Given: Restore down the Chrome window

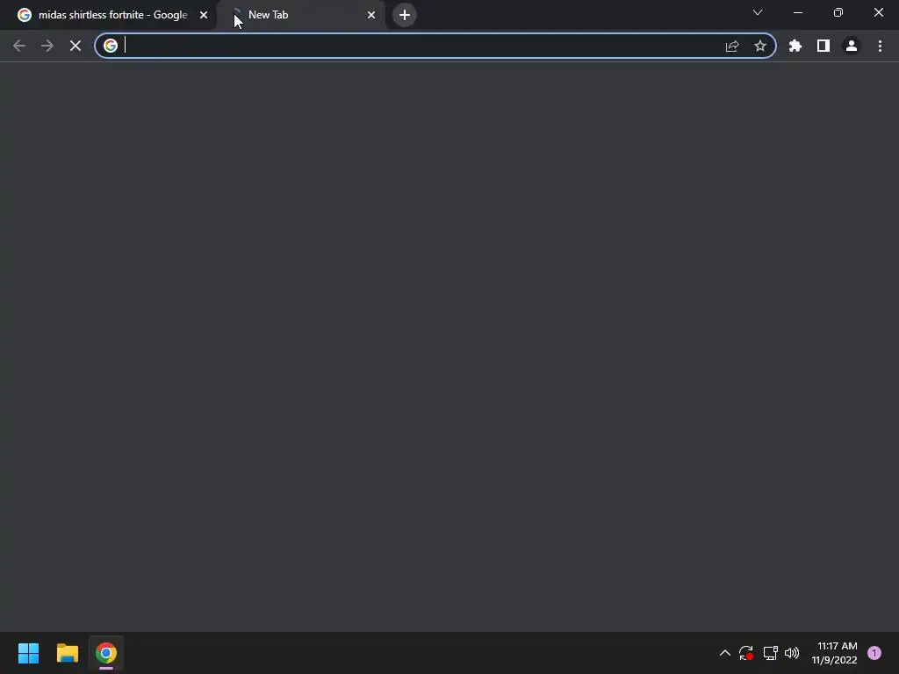Looking at the screenshot, I should pos(838,12).
